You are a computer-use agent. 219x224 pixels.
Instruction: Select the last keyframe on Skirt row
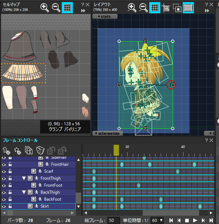[x=200, y=206]
